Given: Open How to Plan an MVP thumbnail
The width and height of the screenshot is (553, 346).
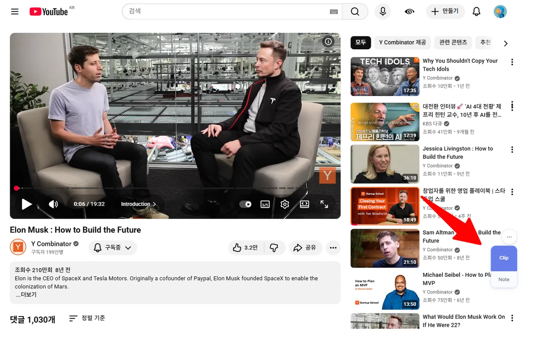Looking at the screenshot, I should (x=385, y=290).
